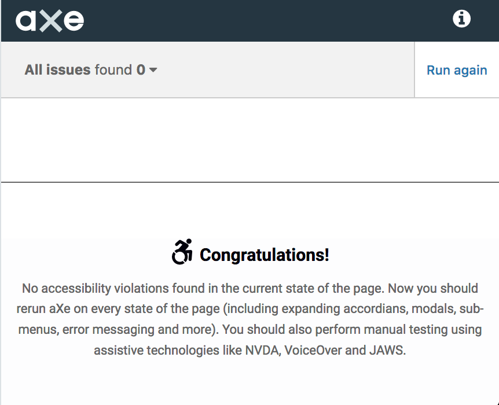Click the stylized X in the aXe logo
This screenshot has height=405, width=499.
[x=50, y=21]
